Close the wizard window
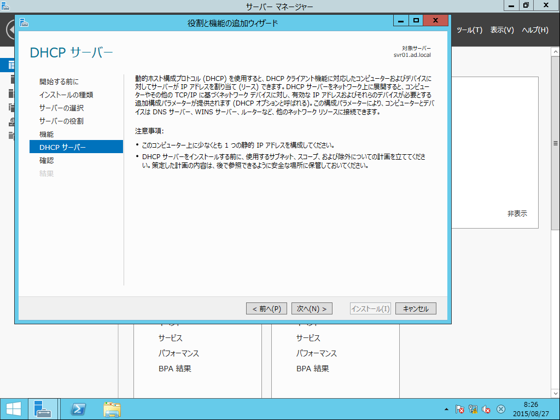560x420 pixels. [435, 20]
